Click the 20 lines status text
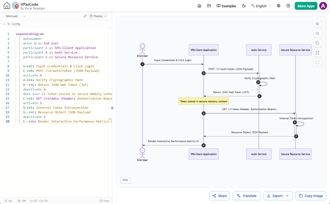This screenshot has height=204, width=330. click(x=104, y=201)
